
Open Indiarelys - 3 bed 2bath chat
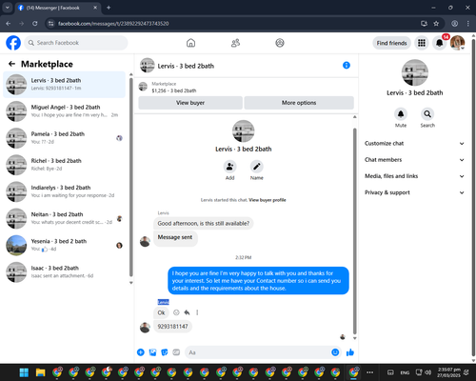(64, 191)
